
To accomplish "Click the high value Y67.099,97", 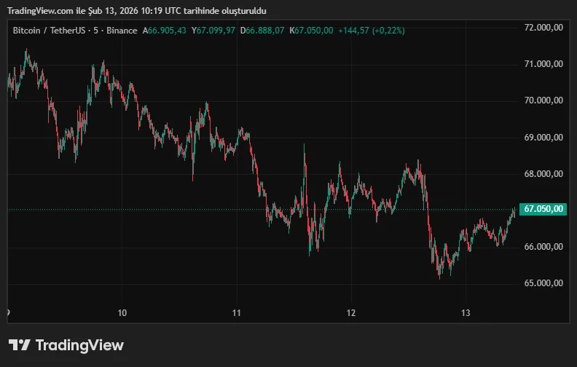I will click(213, 31).
